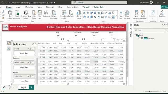The image size is (168, 94).
Task: Click the PBI Helpline account avatar
Action: tap(151, 2)
